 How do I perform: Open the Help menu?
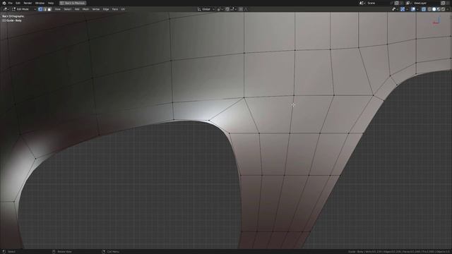pos(51,3)
